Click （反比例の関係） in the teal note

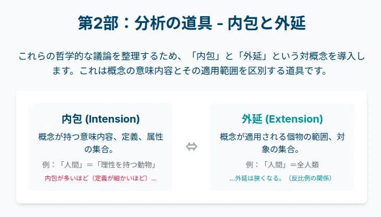pos(310,178)
